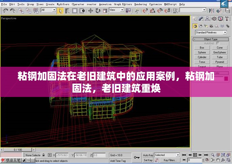Toggle the Percent Snap tool
The image size is (232, 164).
pyautogui.click(x=160, y=11)
